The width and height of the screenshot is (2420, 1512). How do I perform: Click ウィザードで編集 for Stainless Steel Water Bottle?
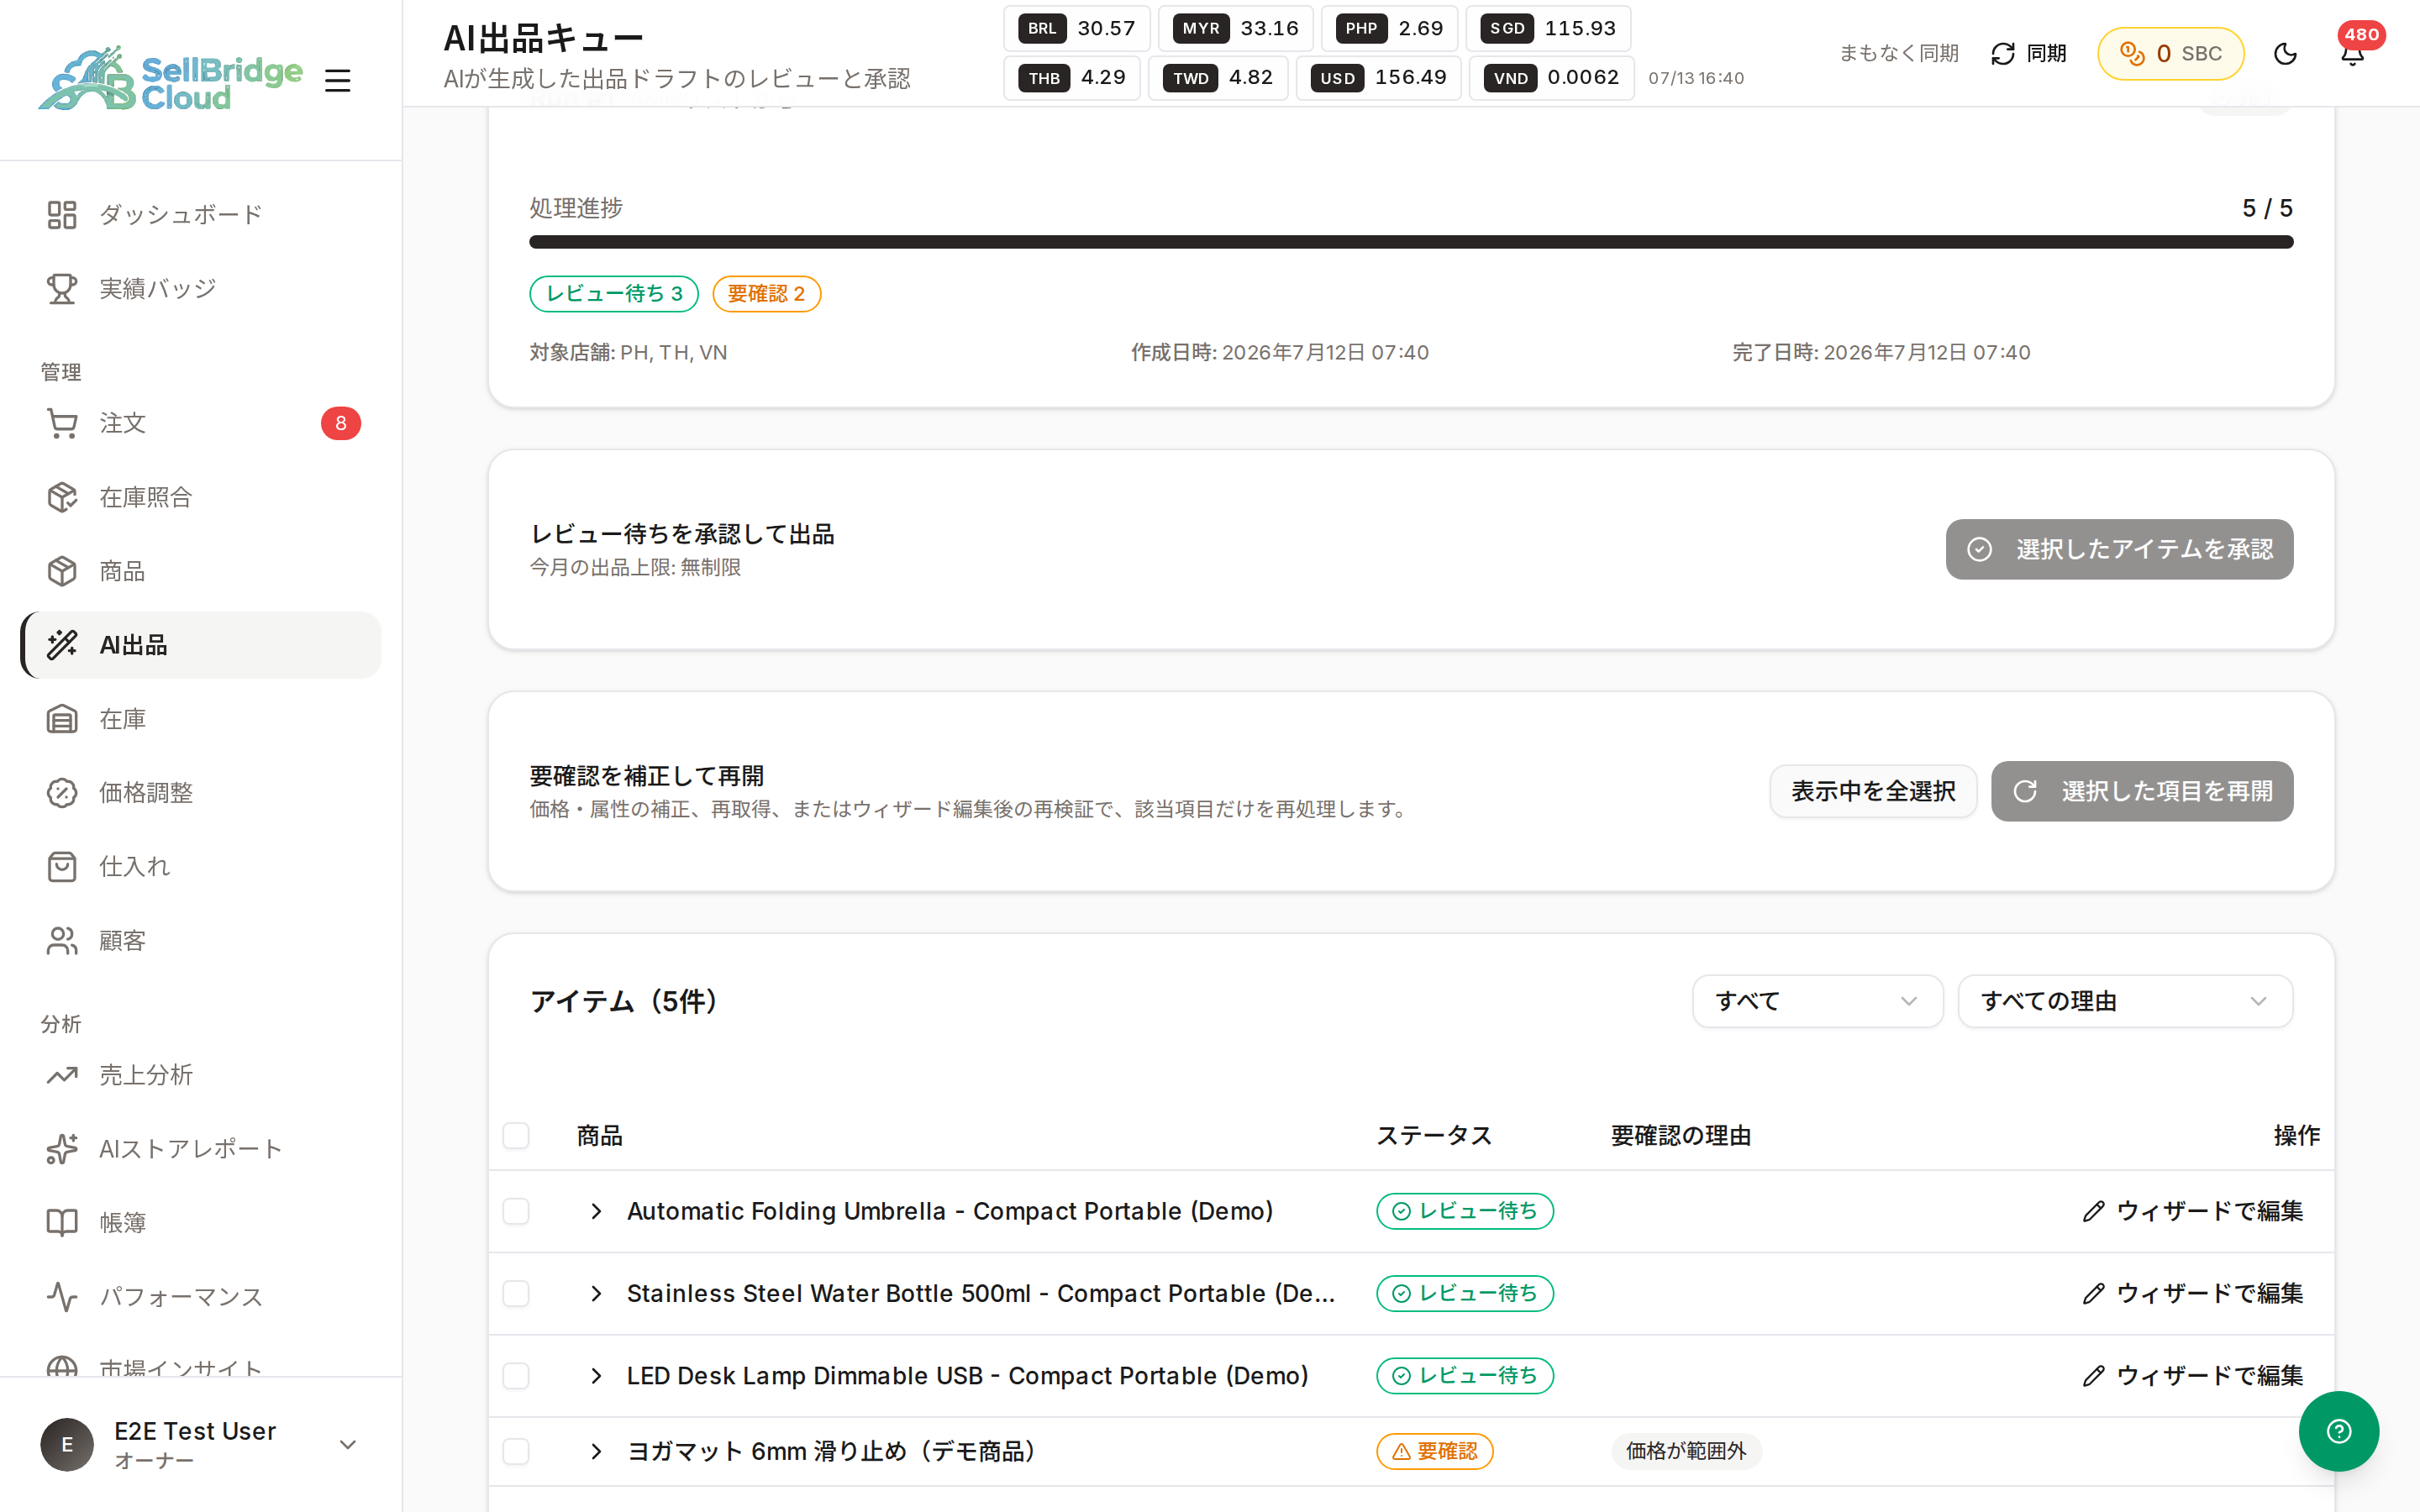tap(2192, 1293)
